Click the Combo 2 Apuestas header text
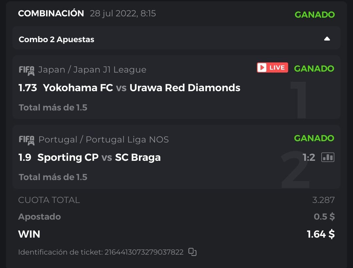353x268 pixels. 57,40
